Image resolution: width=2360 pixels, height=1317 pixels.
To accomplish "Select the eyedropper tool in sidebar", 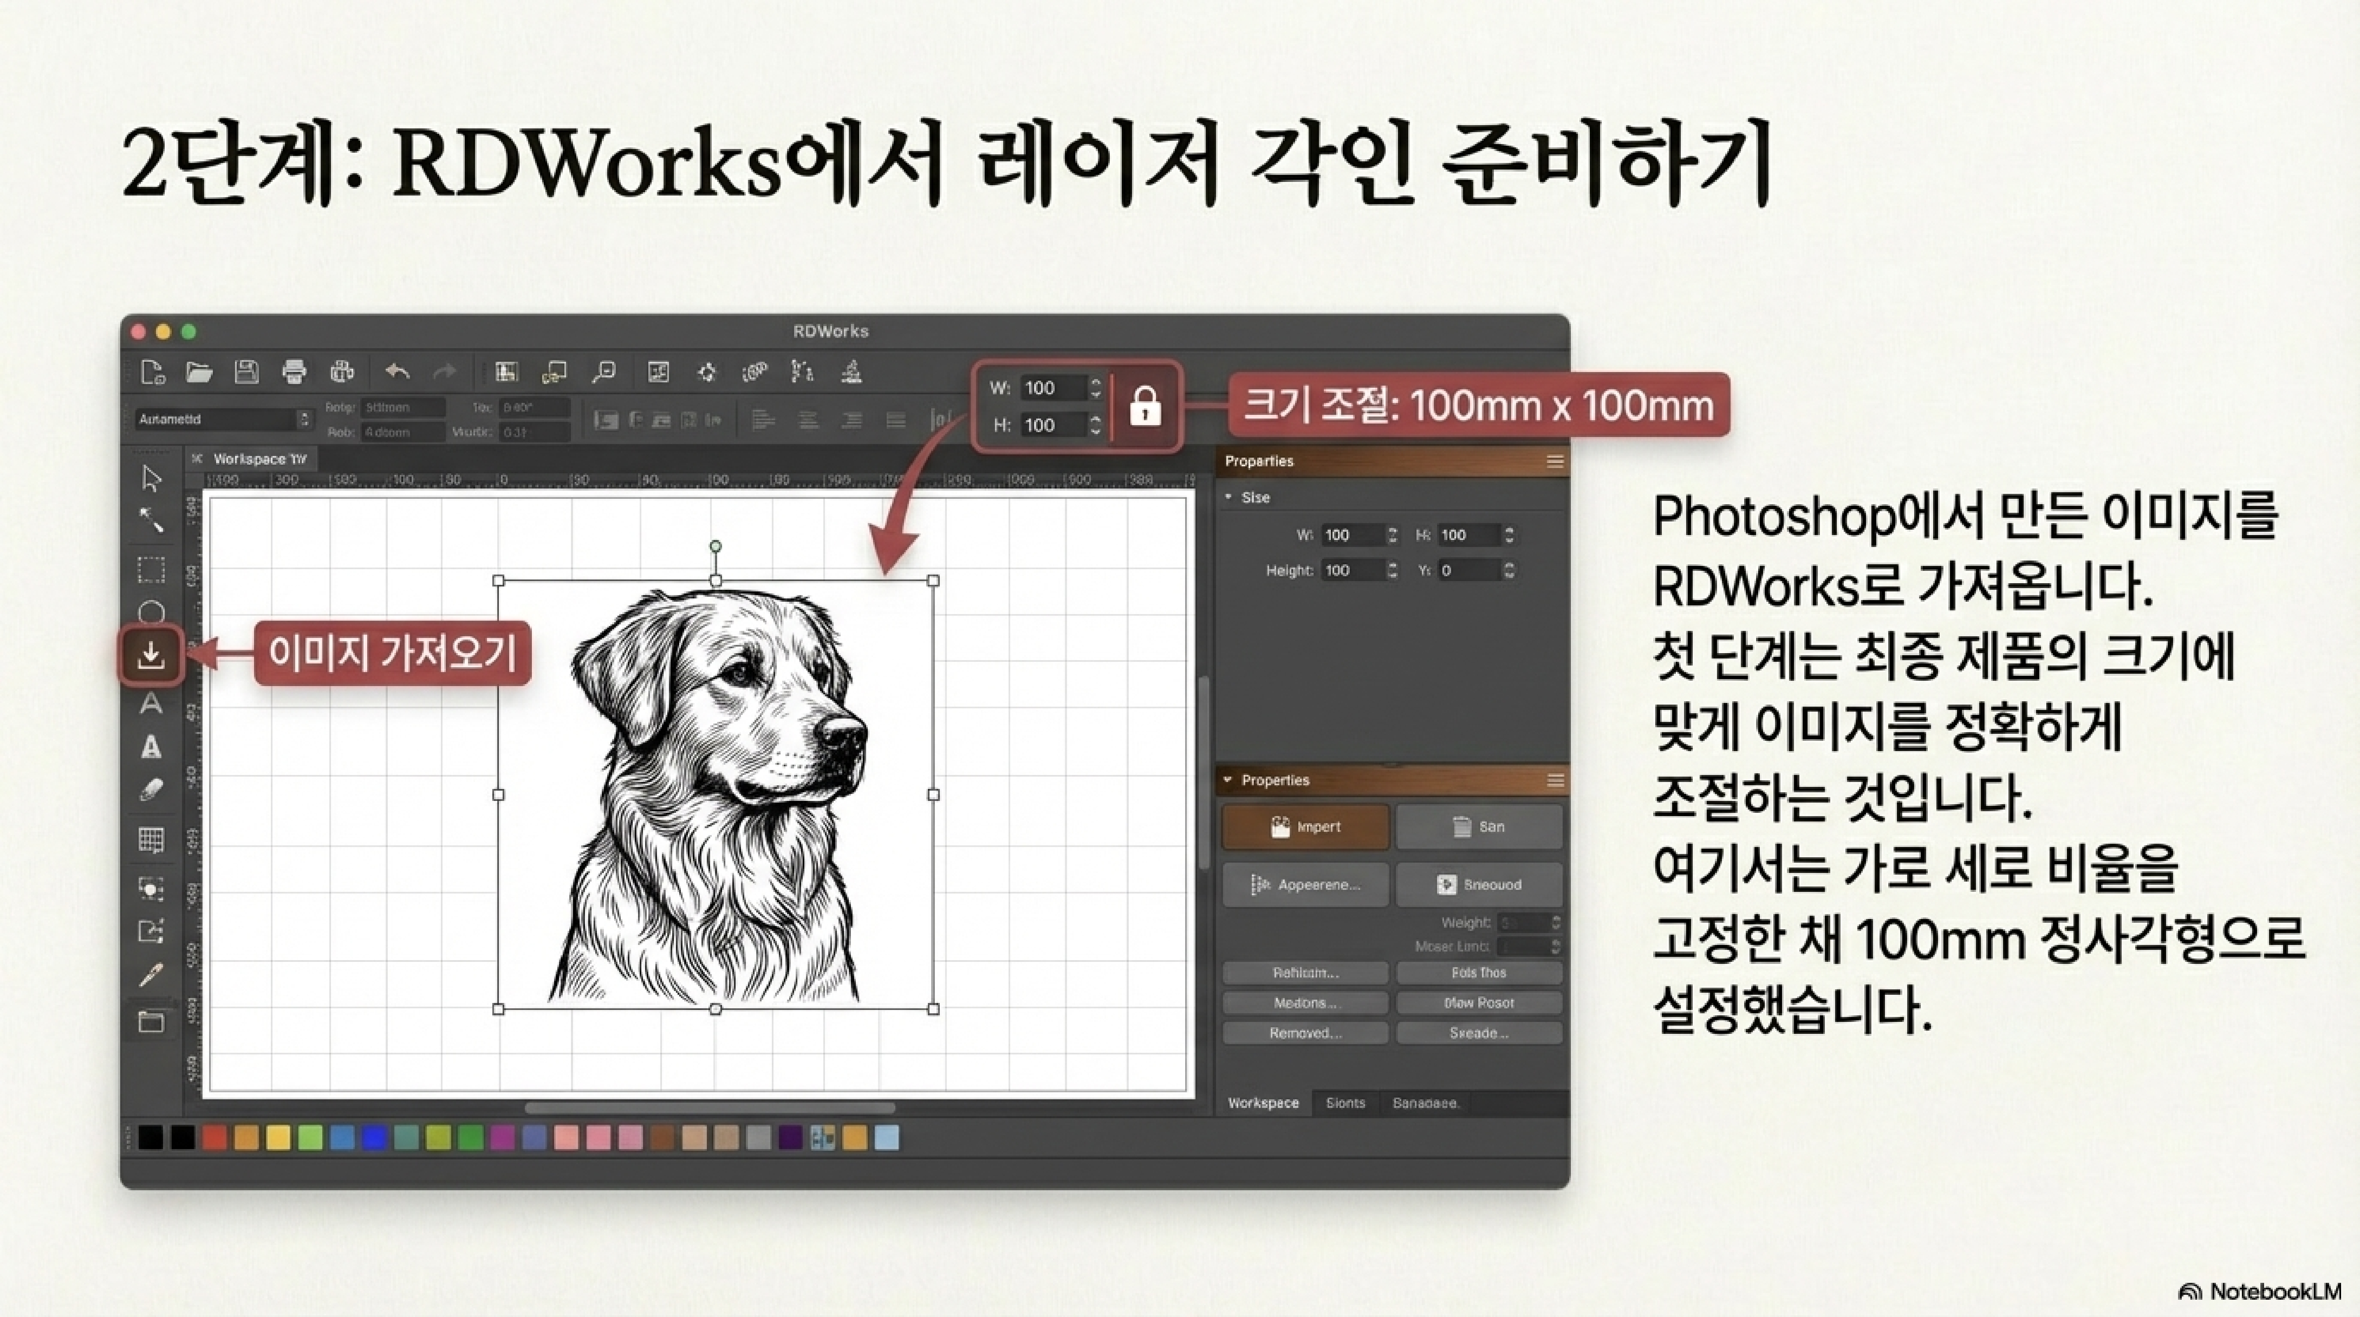I will coord(151,975).
